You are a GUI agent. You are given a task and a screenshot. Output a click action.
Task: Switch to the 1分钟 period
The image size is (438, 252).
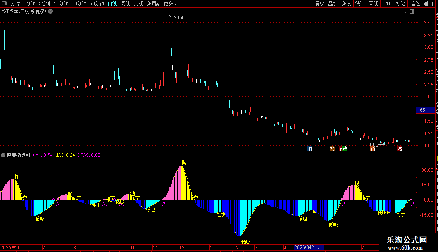(29, 3)
